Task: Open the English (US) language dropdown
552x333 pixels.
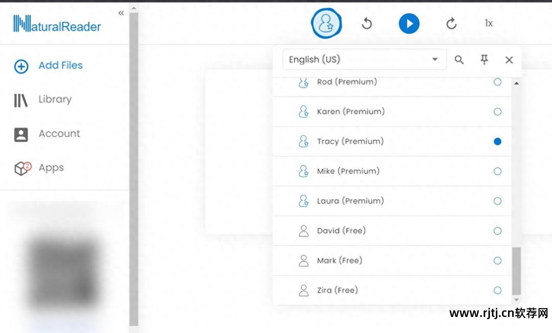Action: [x=364, y=59]
